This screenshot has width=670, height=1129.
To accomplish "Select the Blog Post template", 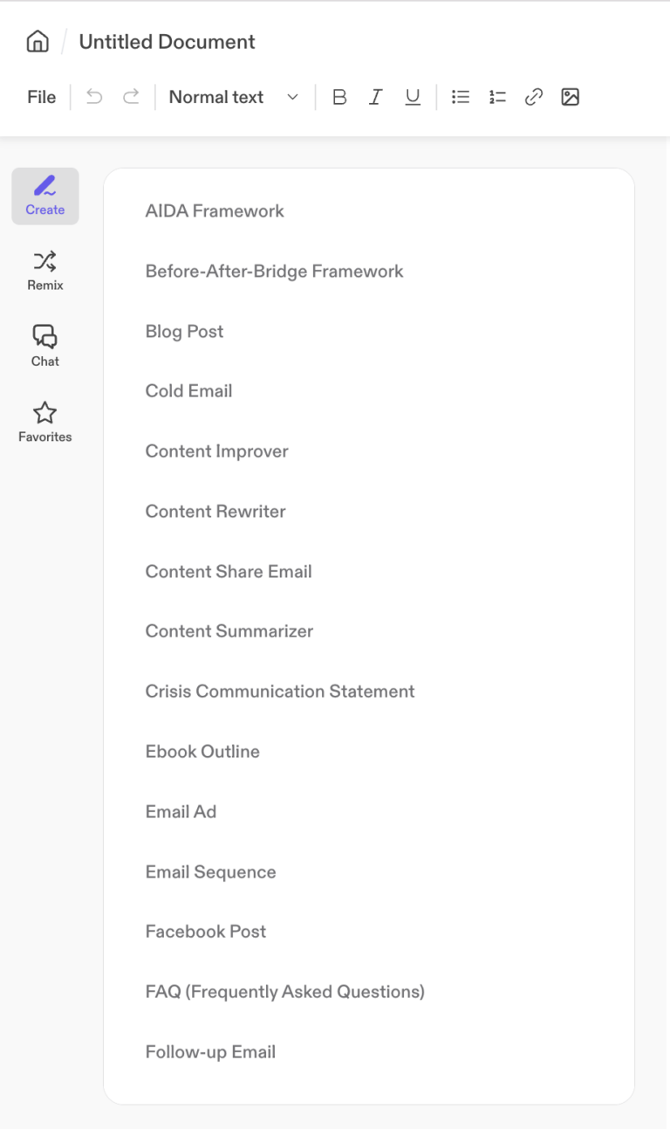I will [184, 331].
